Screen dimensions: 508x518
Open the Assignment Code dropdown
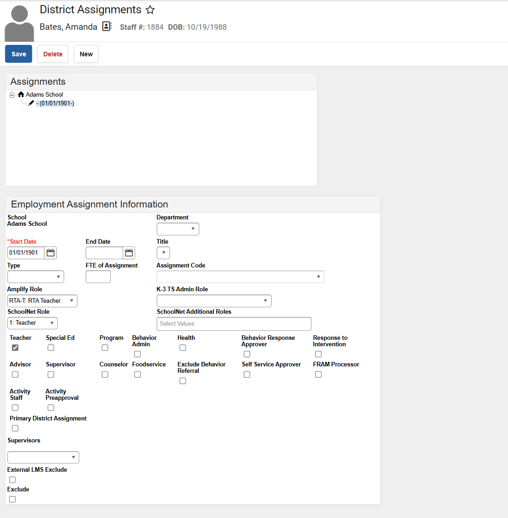[x=240, y=277]
